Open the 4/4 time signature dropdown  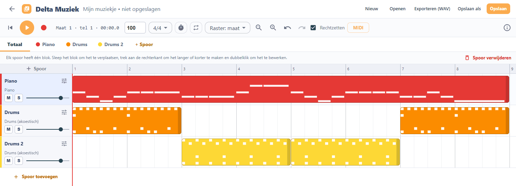160,28
